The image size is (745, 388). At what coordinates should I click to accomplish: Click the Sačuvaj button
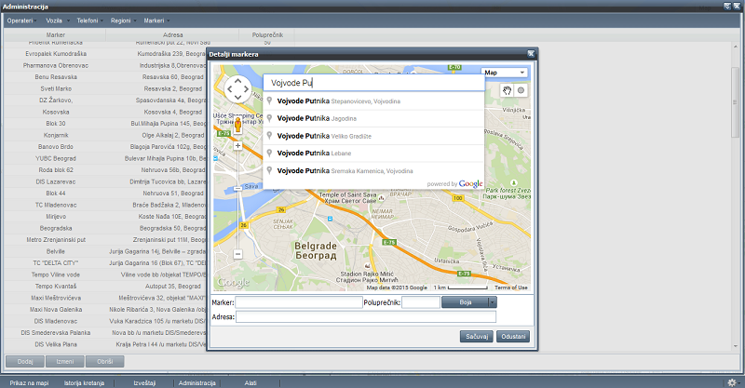[477, 336]
